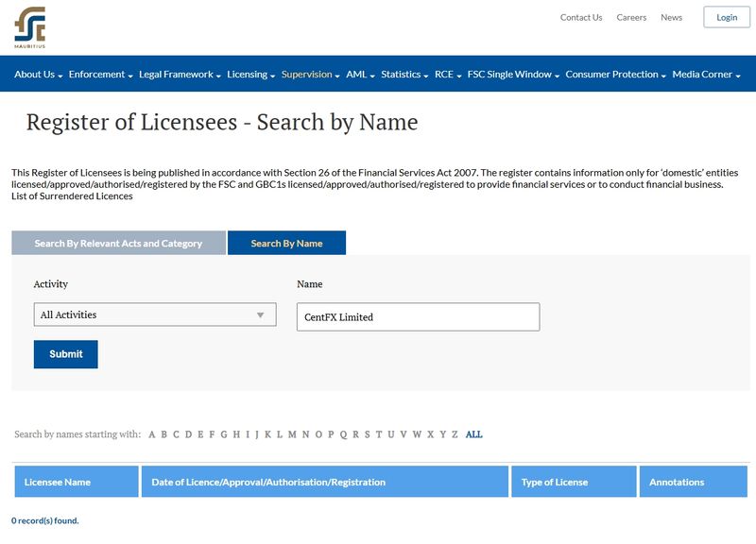Viewport: 756px width, 544px height.
Task: Click the 'Register of Licensees - Search by Name' heading
Action: [222, 122]
